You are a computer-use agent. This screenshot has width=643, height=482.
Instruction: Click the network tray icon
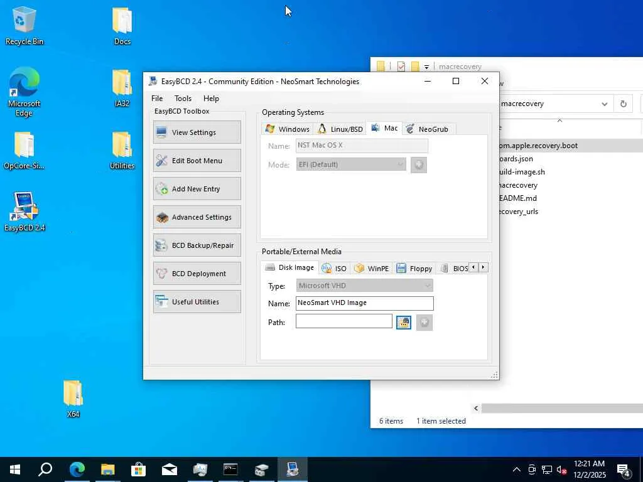[x=547, y=469]
